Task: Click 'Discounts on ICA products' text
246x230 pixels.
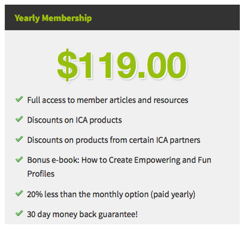Action: pos(74,120)
